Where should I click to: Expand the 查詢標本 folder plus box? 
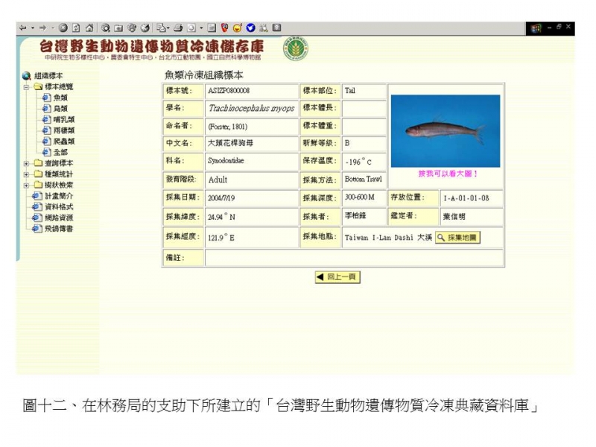click(26, 163)
